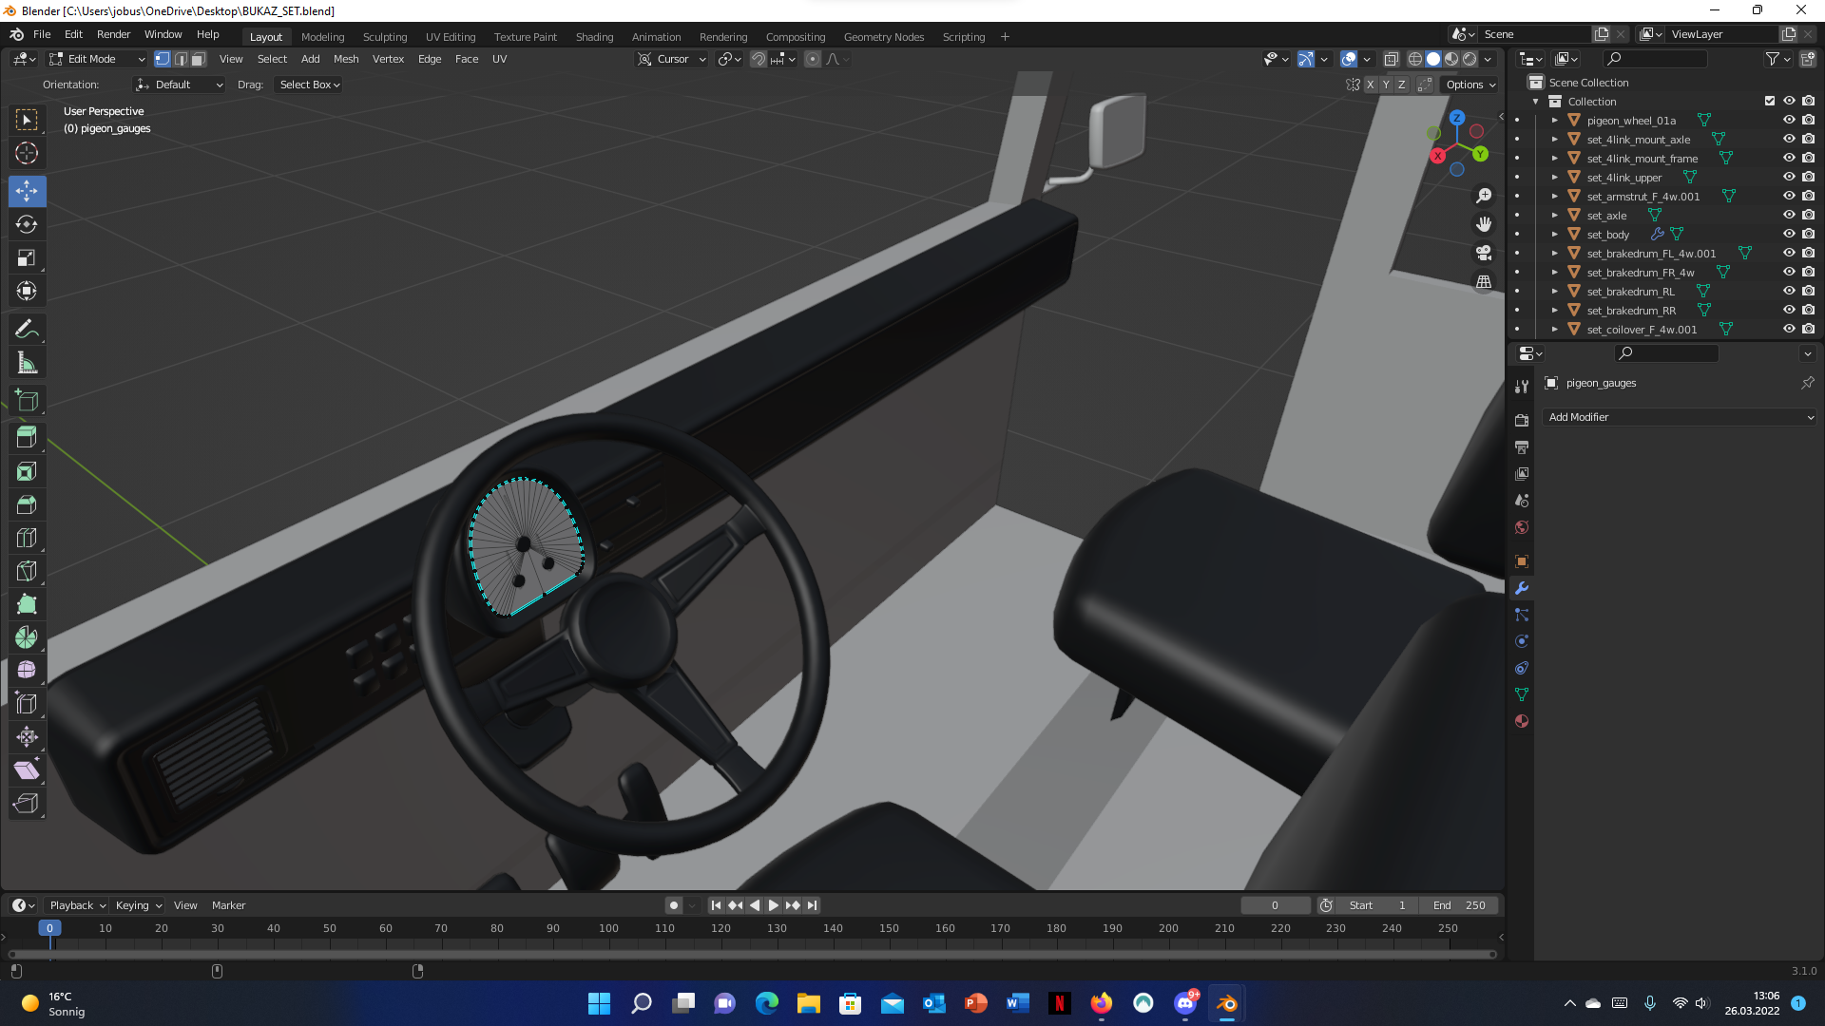Select the Measure tool
This screenshot has height=1026, width=1825.
(27, 363)
